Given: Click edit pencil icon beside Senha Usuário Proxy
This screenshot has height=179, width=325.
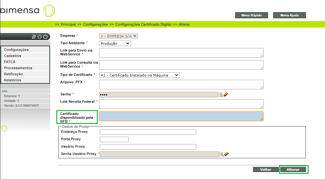Looking at the screenshot, I should [x=222, y=154].
